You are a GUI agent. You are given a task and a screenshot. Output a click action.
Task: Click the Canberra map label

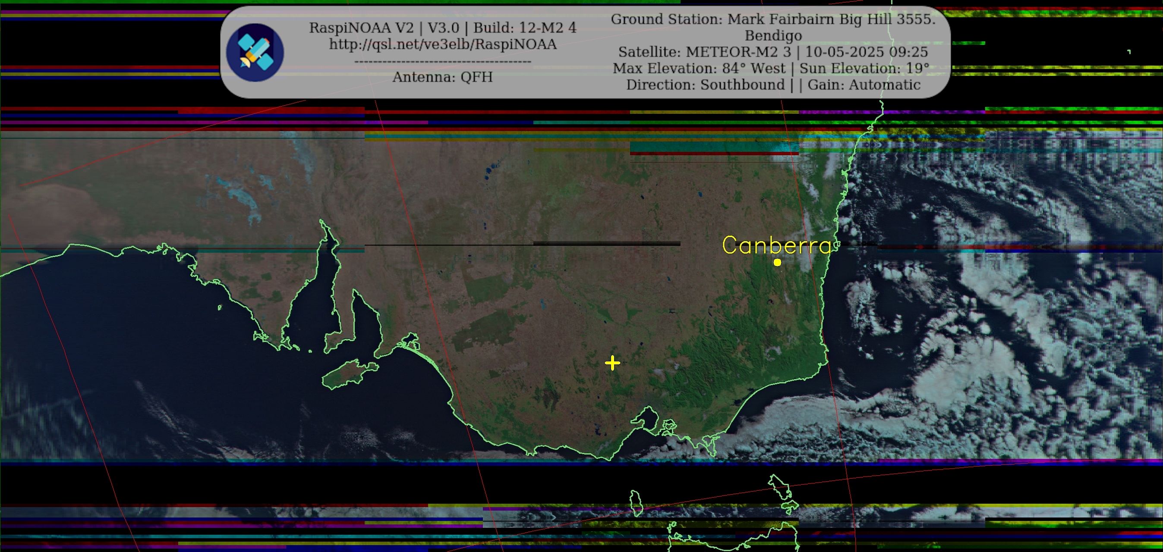pyautogui.click(x=776, y=245)
